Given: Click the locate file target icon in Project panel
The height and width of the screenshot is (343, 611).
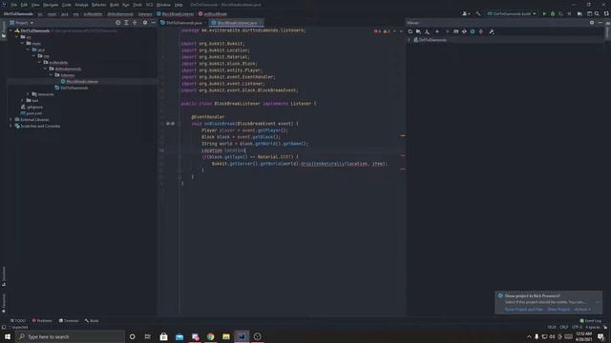Looking at the screenshot, I should [117, 23].
